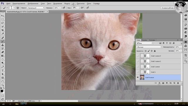
Task: Select the Gradient tool
Action: point(3,56)
